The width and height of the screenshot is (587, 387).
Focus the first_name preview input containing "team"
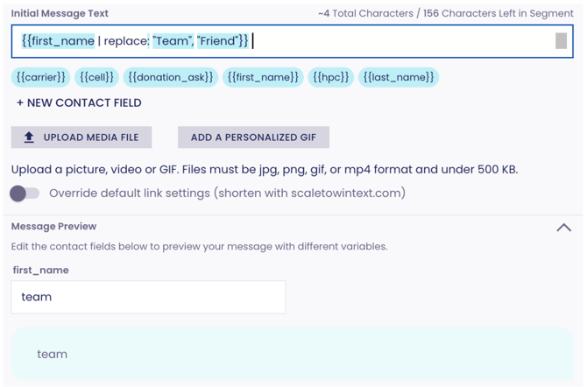point(148,298)
